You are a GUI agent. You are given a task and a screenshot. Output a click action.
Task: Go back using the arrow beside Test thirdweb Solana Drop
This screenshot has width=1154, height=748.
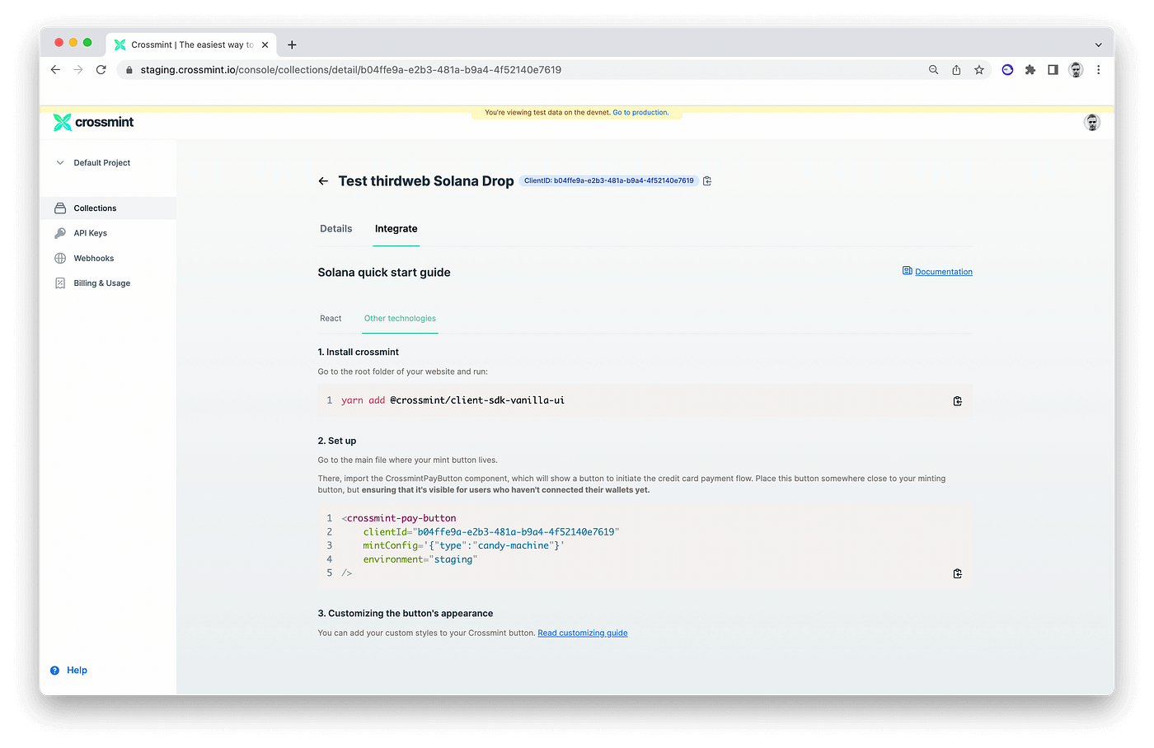coord(323,181)
